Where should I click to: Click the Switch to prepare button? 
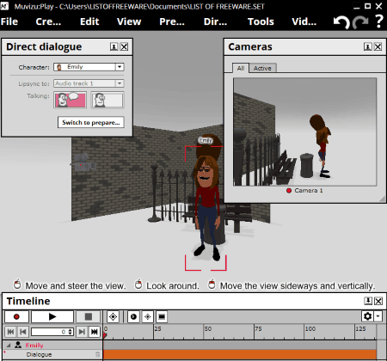coord(91,122)
